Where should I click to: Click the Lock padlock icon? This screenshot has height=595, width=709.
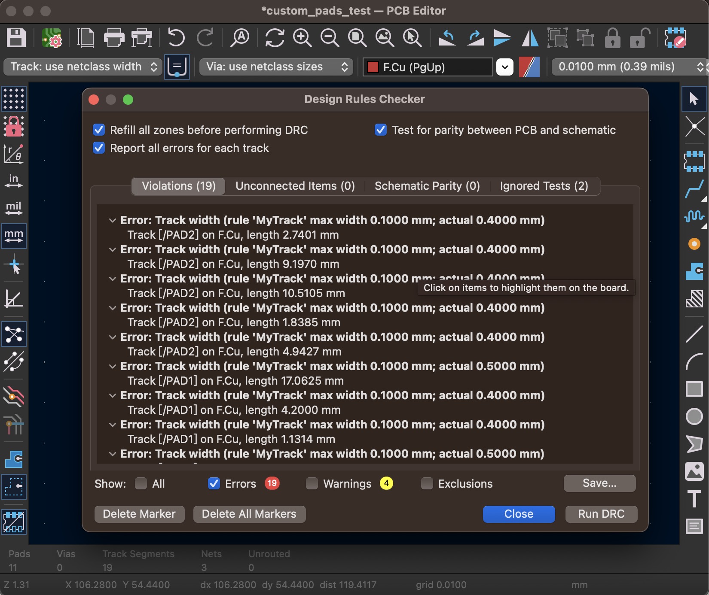pos(612,38)
